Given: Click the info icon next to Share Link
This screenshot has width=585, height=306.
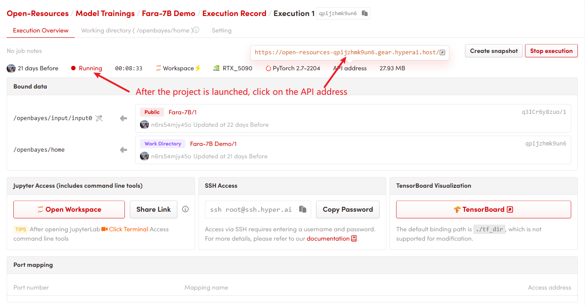Looking at the screenshot, I should pos(185,209).
